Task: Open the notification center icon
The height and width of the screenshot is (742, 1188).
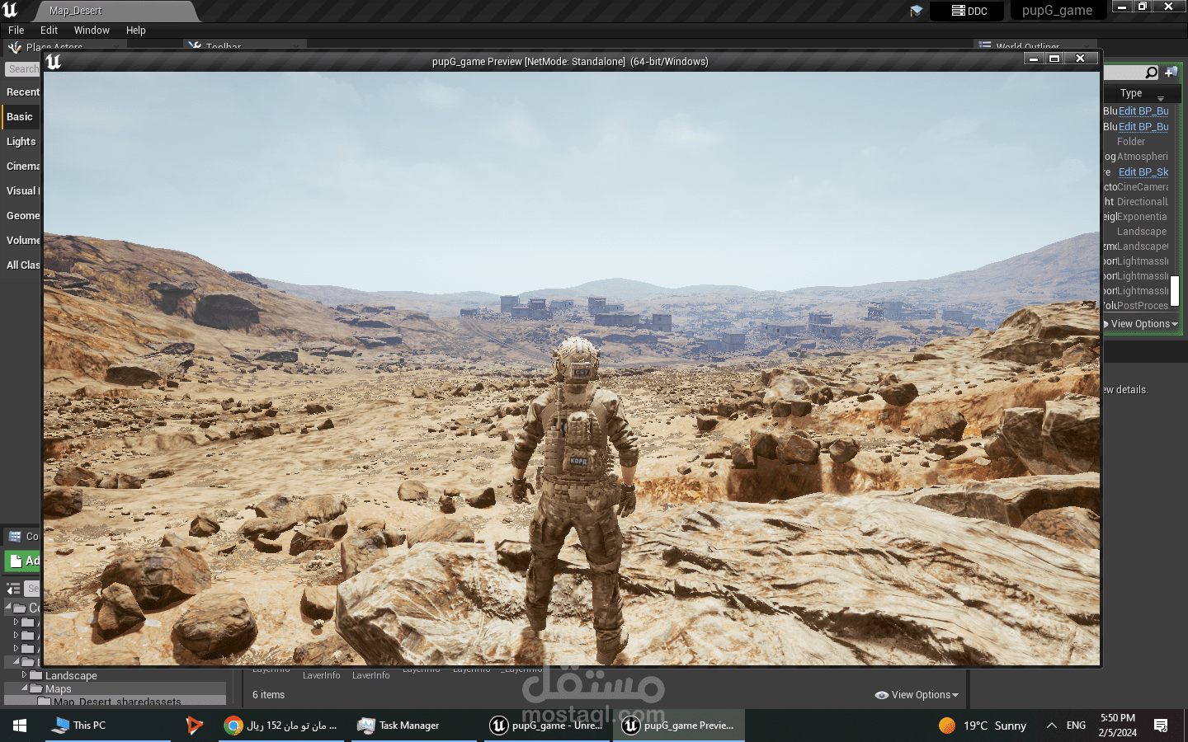Action: click(x=1161, y=726)
